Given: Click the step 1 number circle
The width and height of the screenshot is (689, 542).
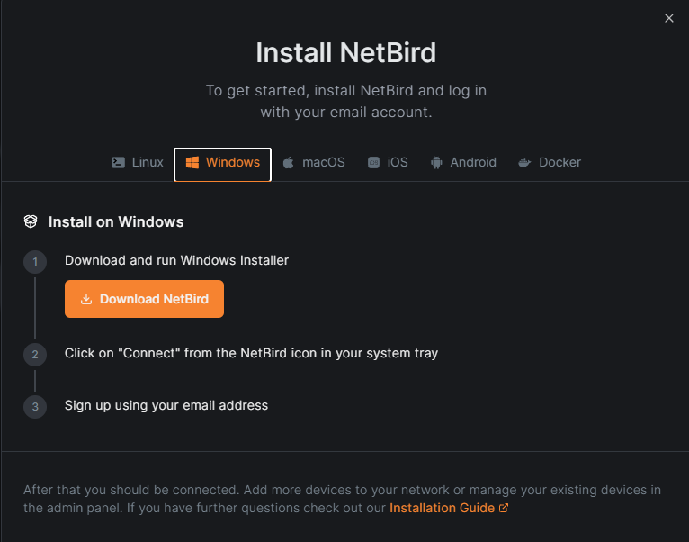Looking at the screenshot, I should coord(35,263).
